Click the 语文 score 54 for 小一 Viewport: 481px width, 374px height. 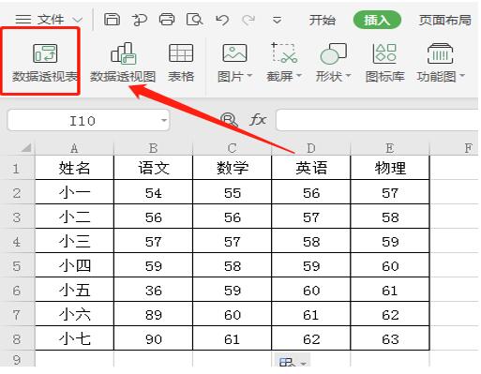click(153, 192)
